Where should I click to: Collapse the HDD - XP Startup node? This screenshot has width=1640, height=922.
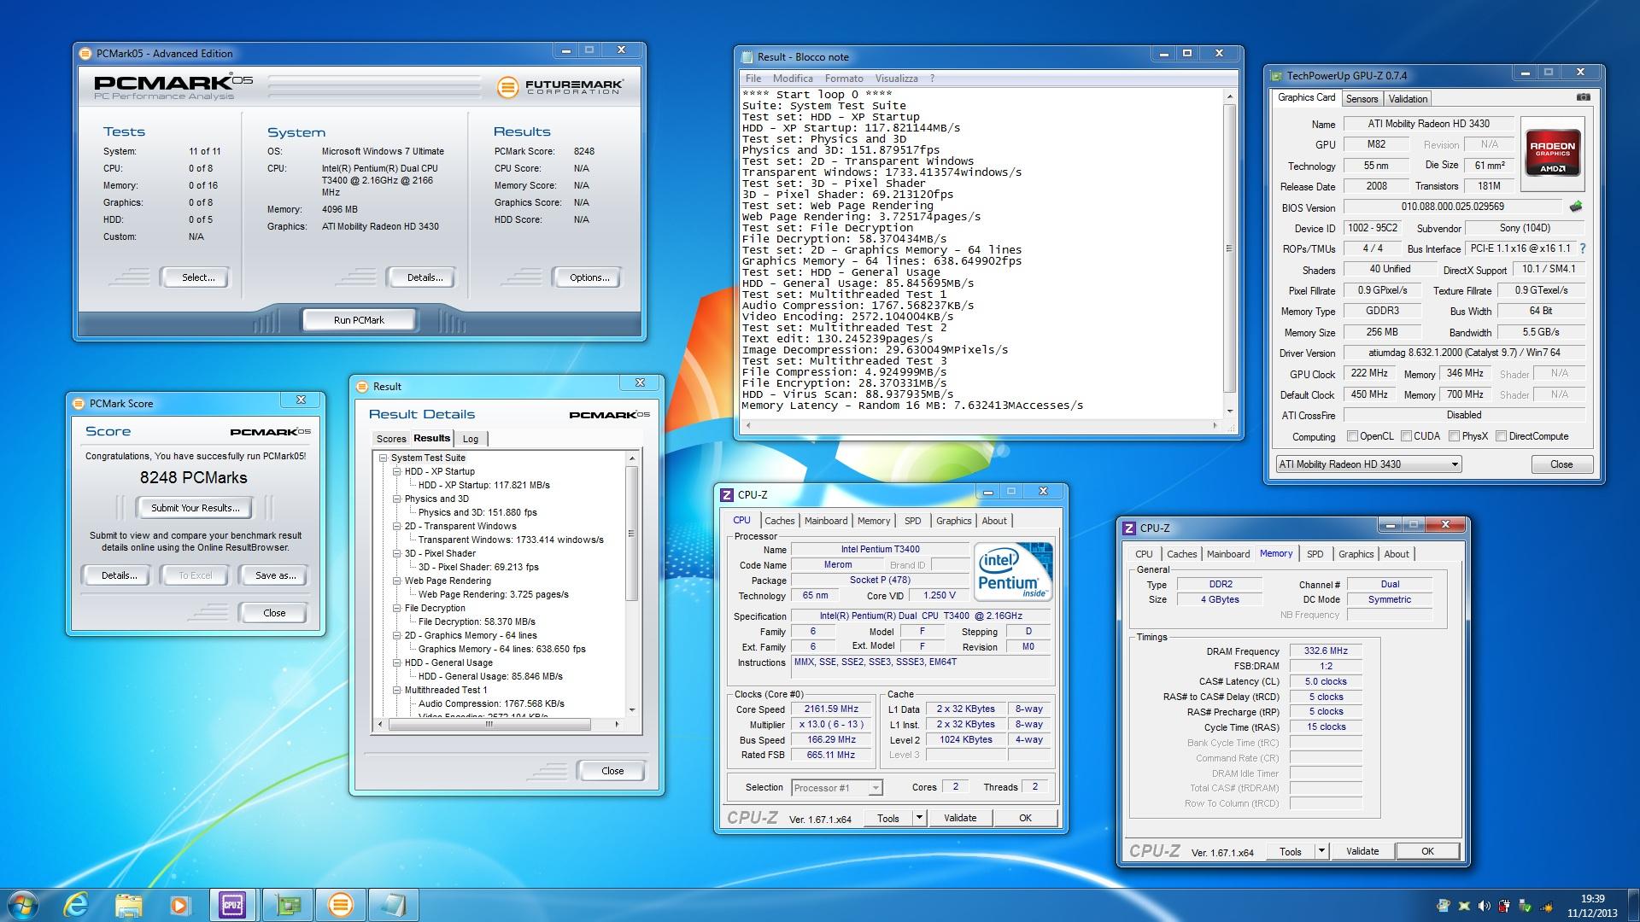[x=397, y=472]
